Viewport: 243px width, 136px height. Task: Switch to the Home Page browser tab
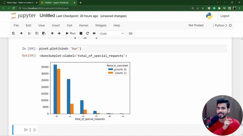20,3
